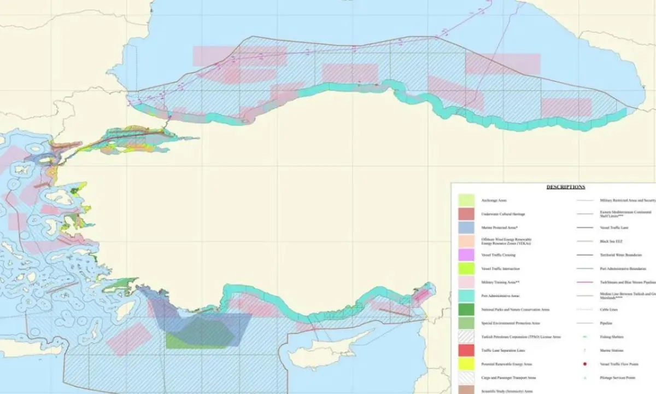Click the Marine Protected Areas blue swatch

(466, 228)
